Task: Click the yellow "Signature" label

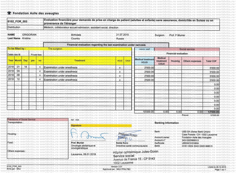Action: tap(76, 125)
